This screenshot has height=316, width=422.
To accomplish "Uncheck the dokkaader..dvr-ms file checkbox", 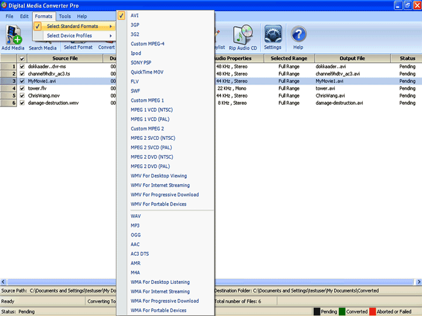I will point(22,67).
